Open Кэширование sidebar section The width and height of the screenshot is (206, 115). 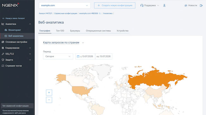[x=12, y=48]
